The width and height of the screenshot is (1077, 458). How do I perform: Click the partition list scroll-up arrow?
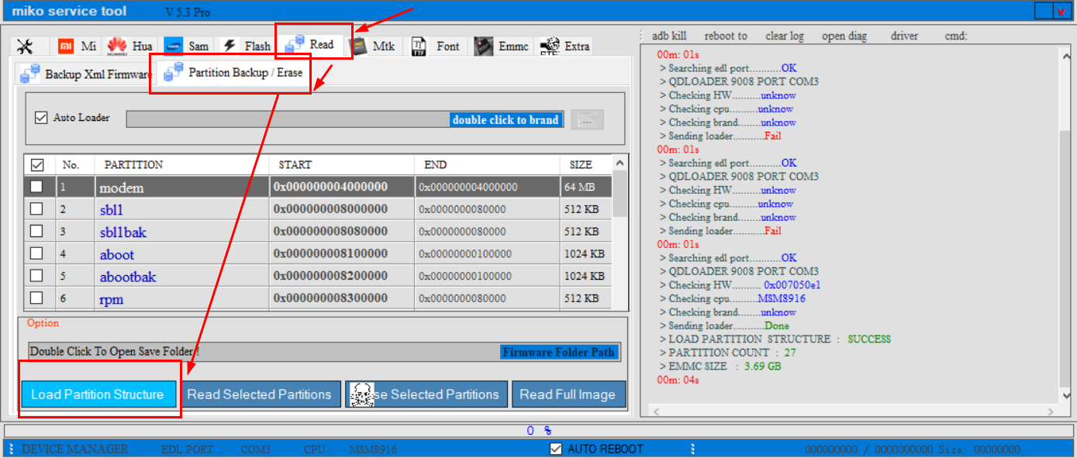pos(620,163)
